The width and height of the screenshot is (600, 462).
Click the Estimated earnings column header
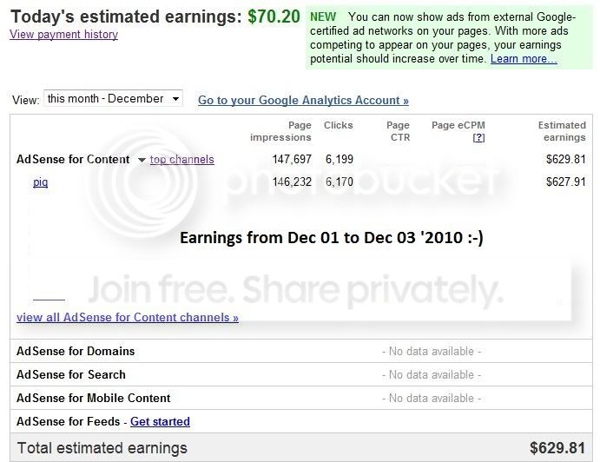pyautogui.click(x=561, y=131)
